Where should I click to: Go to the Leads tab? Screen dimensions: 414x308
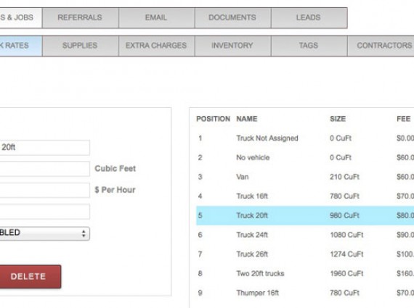click(x=309, y=17)
